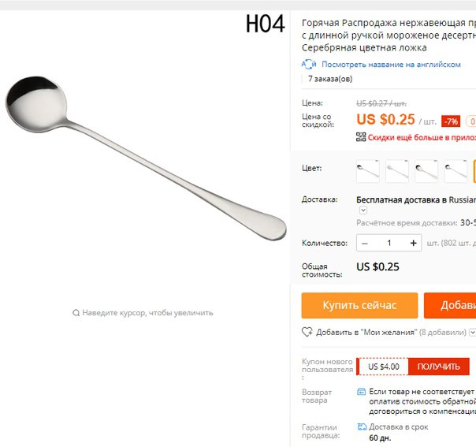
Task: Click the Купить сейчас button
Action: pyautogui.click(x=359, y=306)
